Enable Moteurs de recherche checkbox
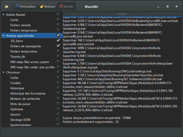Image resolution: width=183 pixels, height=137 pixels. (x=58, y=98)
